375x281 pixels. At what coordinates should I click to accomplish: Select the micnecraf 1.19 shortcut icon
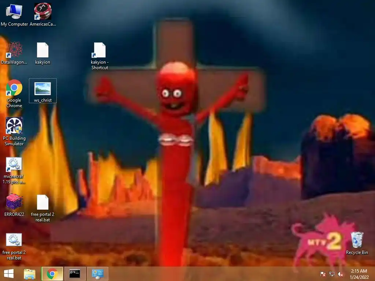pyautogui.click(x=14, y=171)
